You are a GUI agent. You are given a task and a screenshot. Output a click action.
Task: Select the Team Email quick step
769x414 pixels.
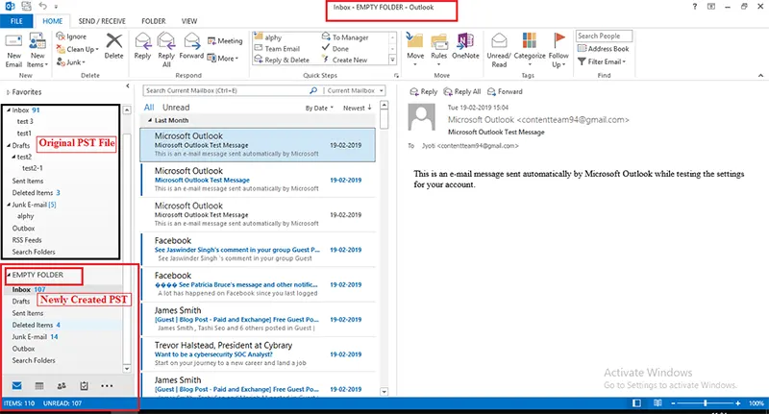pos(277,48)
